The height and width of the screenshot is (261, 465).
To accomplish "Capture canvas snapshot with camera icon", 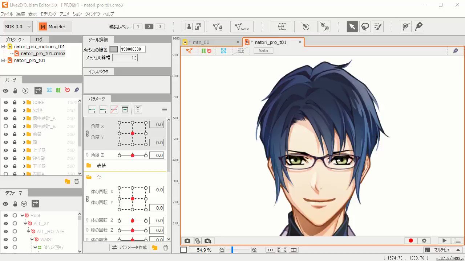I will click(187, 241).
